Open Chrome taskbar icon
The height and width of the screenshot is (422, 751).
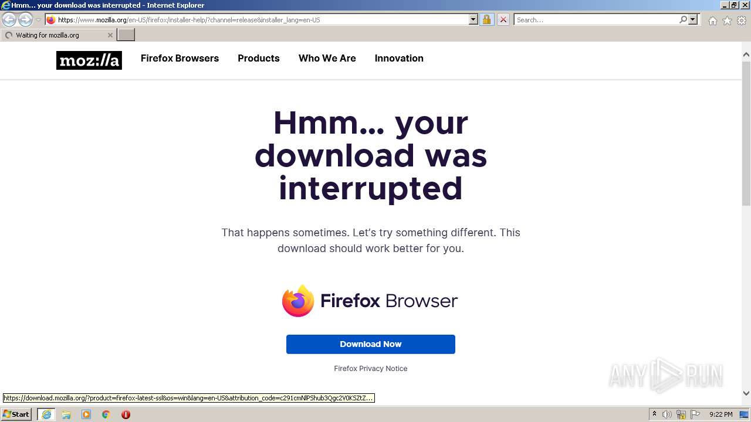click(x=106, y=414)
